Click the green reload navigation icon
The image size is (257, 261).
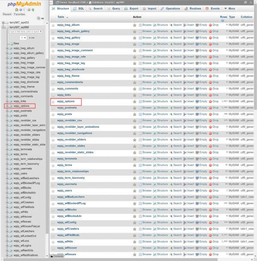[x=33, y=10]
